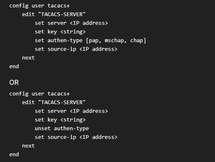215x162 pixels.
Task: Click the first 'end' keyword
Action: pyautogui.click(x=14, y=66)
